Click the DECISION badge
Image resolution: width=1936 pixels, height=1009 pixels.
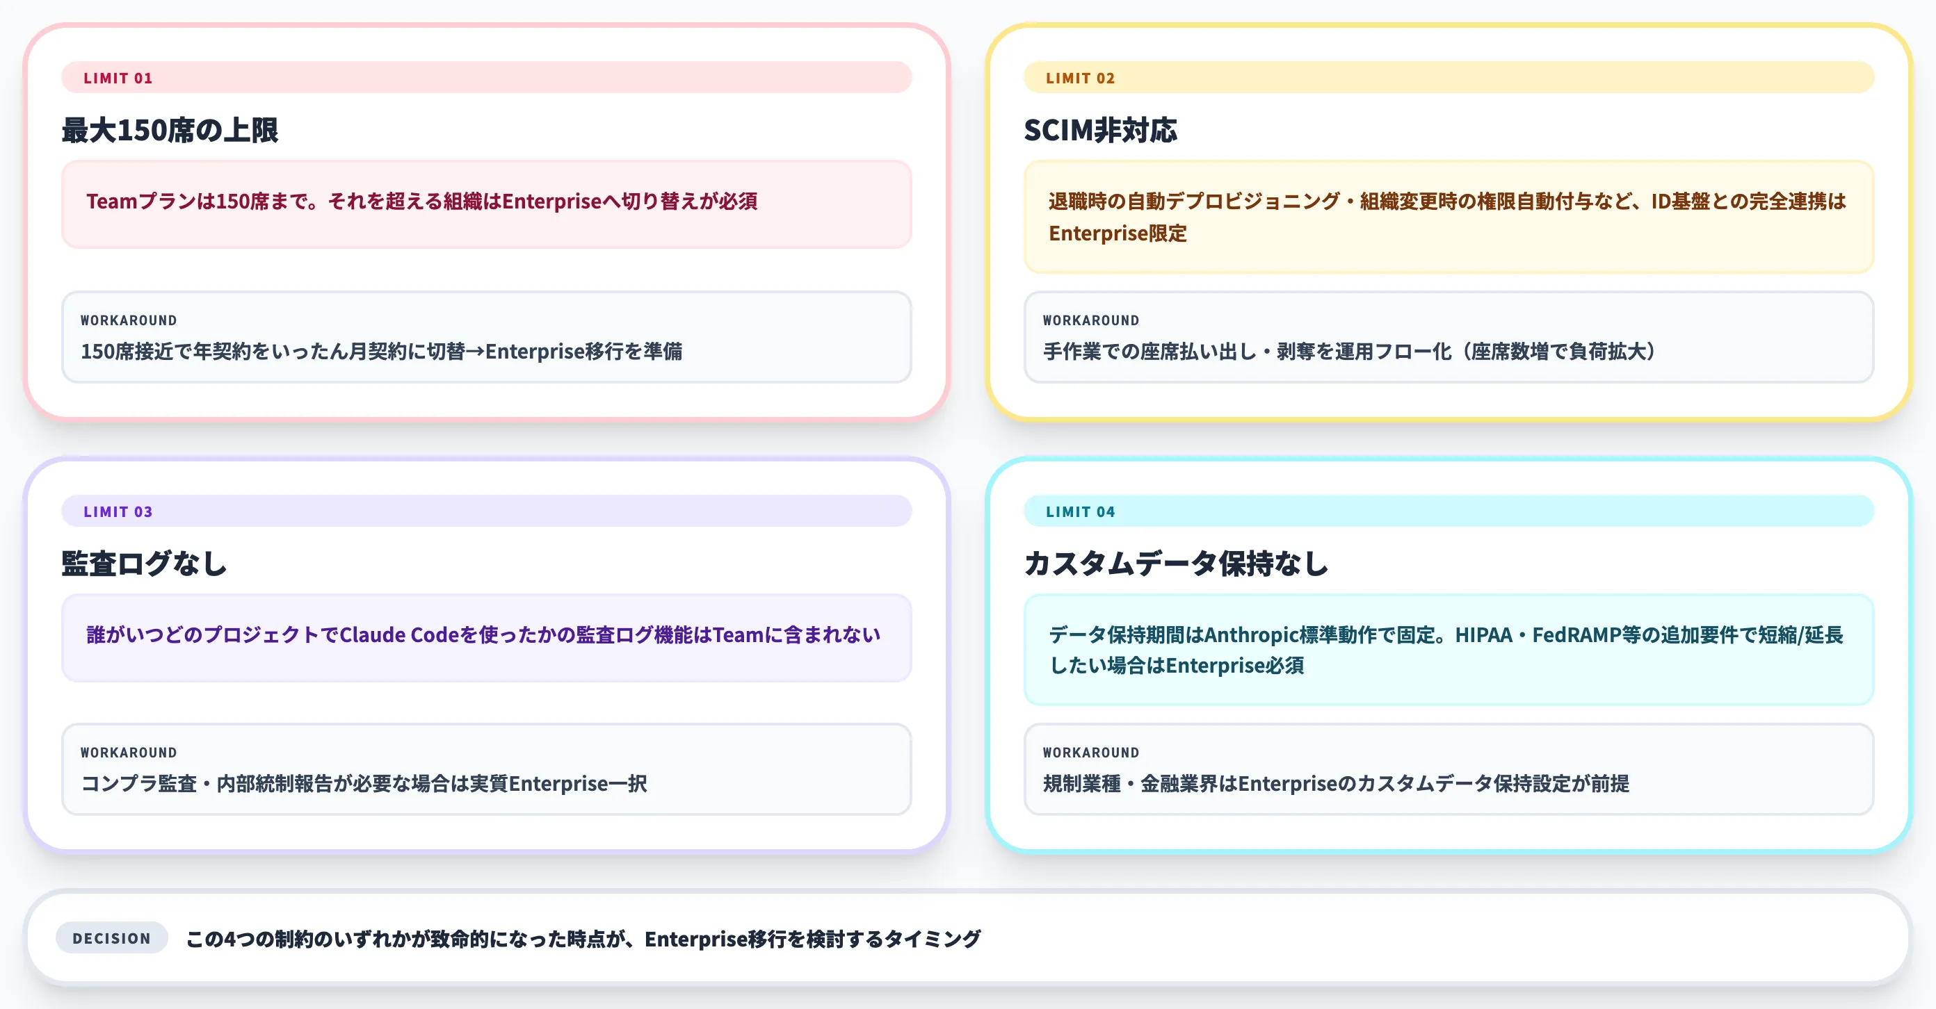click(x=111, y=938)
